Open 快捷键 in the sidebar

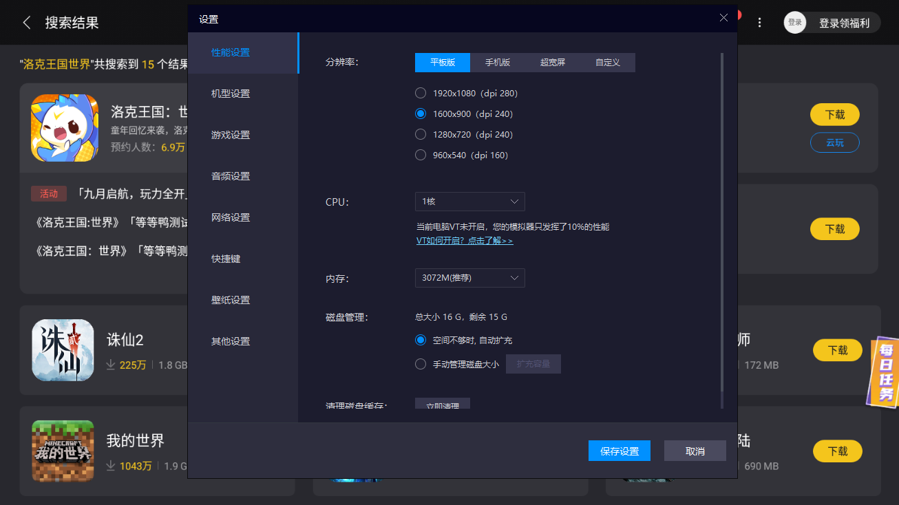(244, 259)
